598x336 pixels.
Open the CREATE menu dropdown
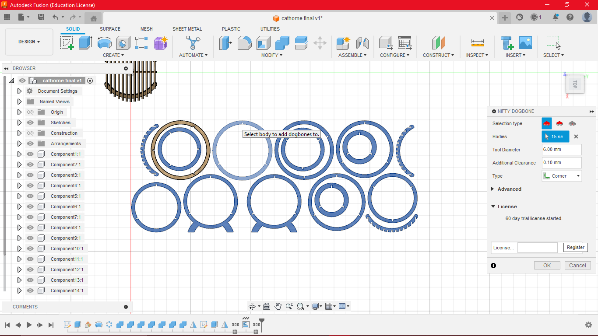pos(113,55)
